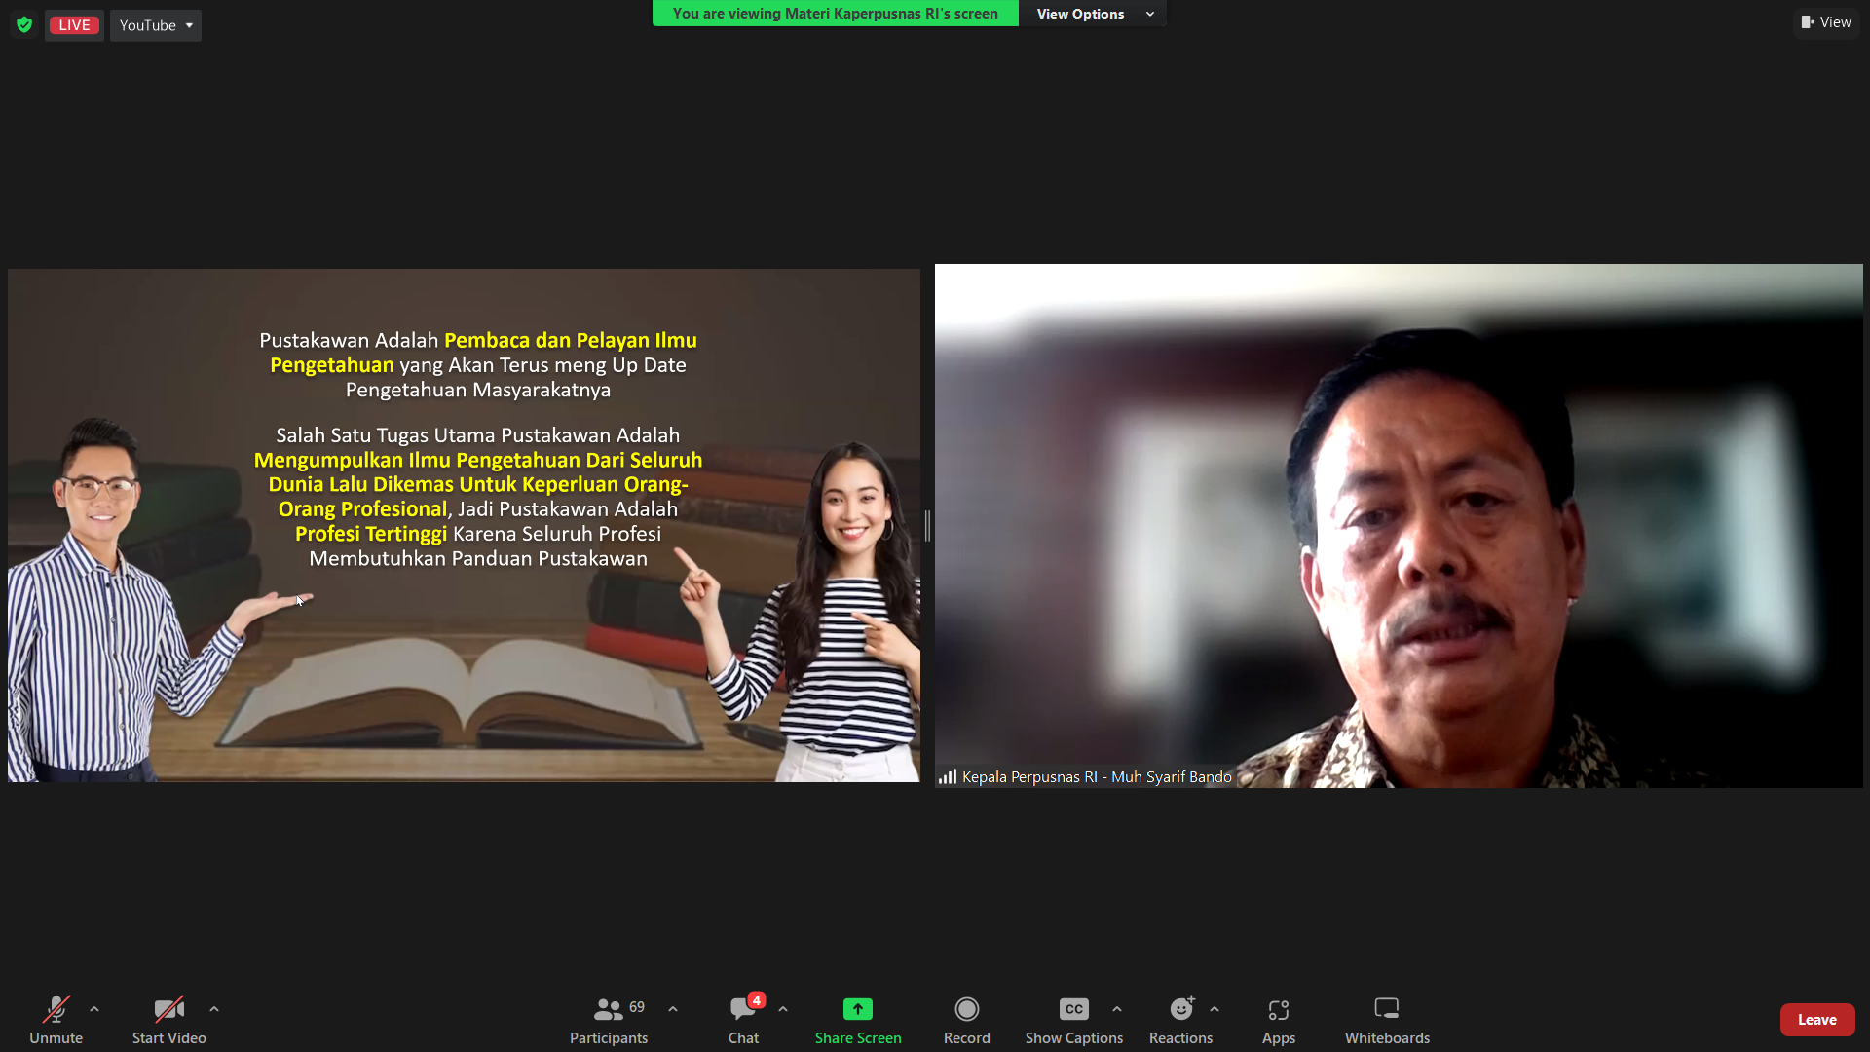Expand the YouTube live stream dropdown
This screenshot has height=1052, width=1870.
pos(156,25)
